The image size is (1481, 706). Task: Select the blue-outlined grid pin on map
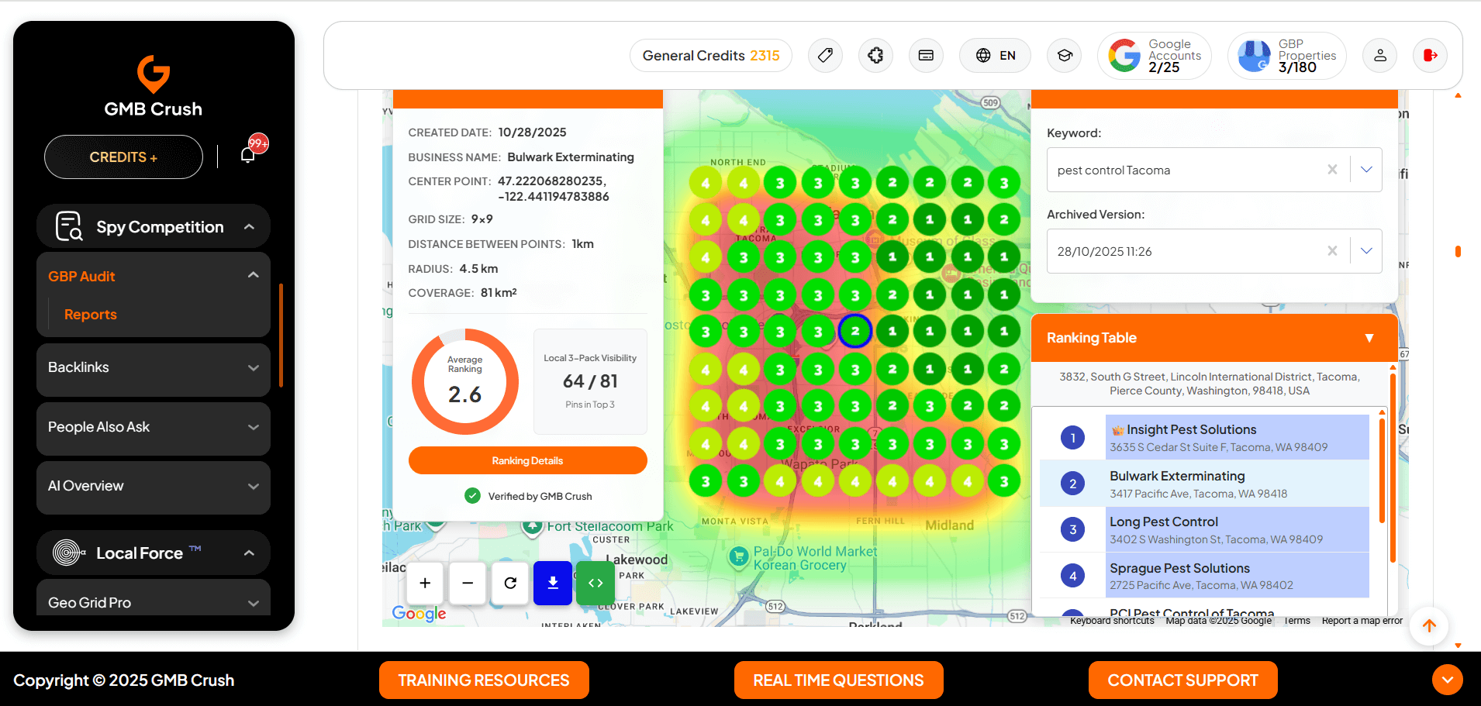pos(854,332)
